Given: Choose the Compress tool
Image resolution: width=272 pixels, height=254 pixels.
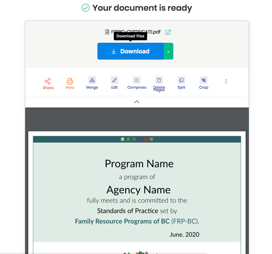Looking at the screenshot, I should click(x=137, y=80).
